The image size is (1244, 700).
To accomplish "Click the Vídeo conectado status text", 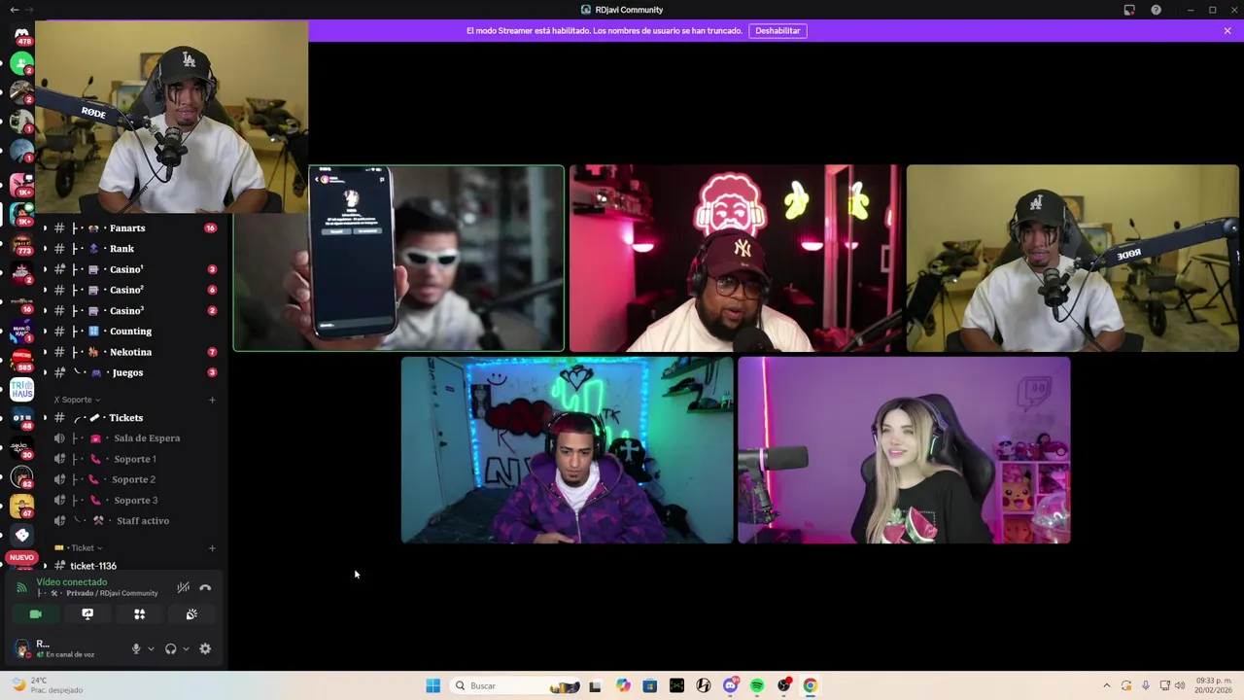I will [x=72, y=582].
